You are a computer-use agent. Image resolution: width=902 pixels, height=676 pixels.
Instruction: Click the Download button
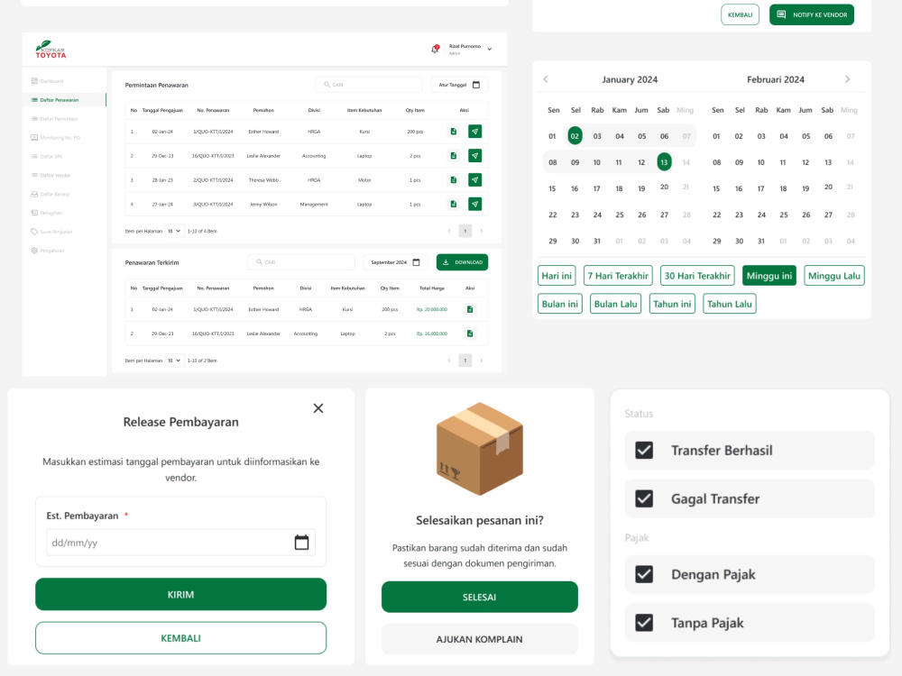462,262
